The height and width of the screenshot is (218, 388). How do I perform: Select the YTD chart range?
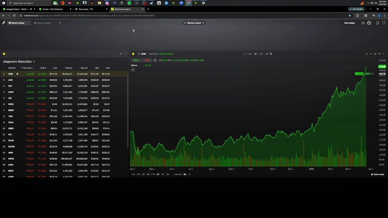(x=153, y=174)
